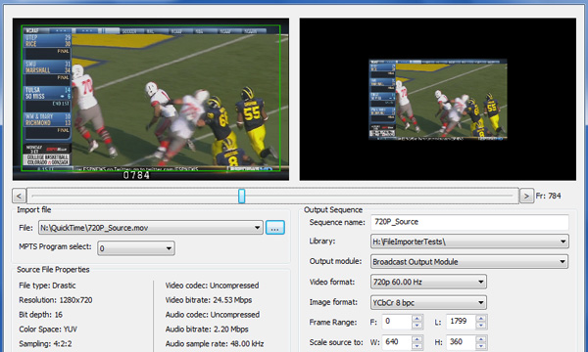
Task: Choose a Video format from the dropdown
Action: click(x=428, y=282)
